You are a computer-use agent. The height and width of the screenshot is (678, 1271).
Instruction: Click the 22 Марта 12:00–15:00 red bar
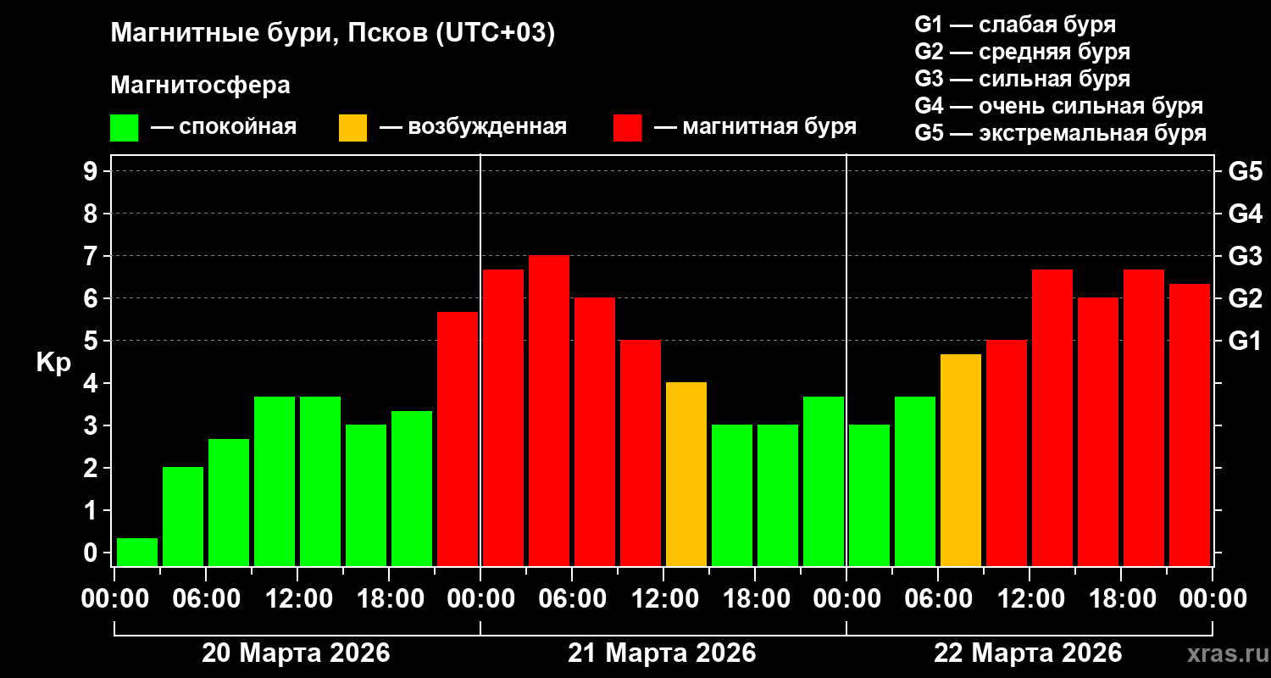click(x=1052, y=418)
